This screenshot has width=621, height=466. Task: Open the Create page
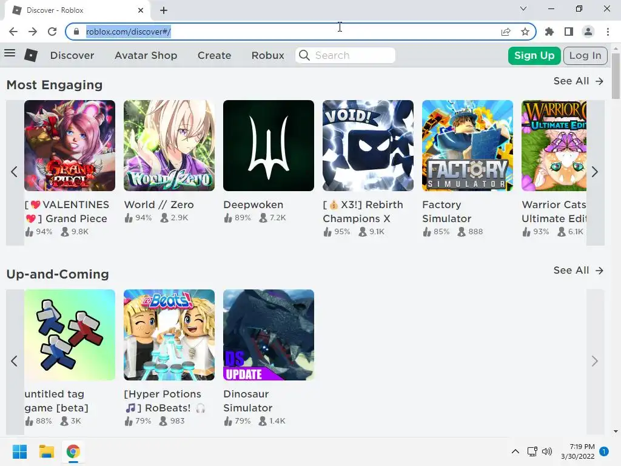pyautogui.click(x=214, y=55)
